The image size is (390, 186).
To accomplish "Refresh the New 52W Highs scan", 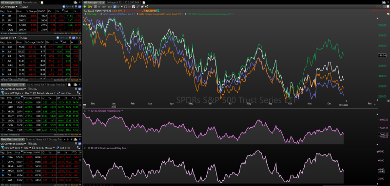I will coord(58,93).
